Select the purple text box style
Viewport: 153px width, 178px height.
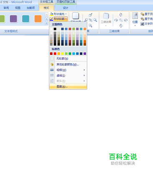click(x=13, y=19)
